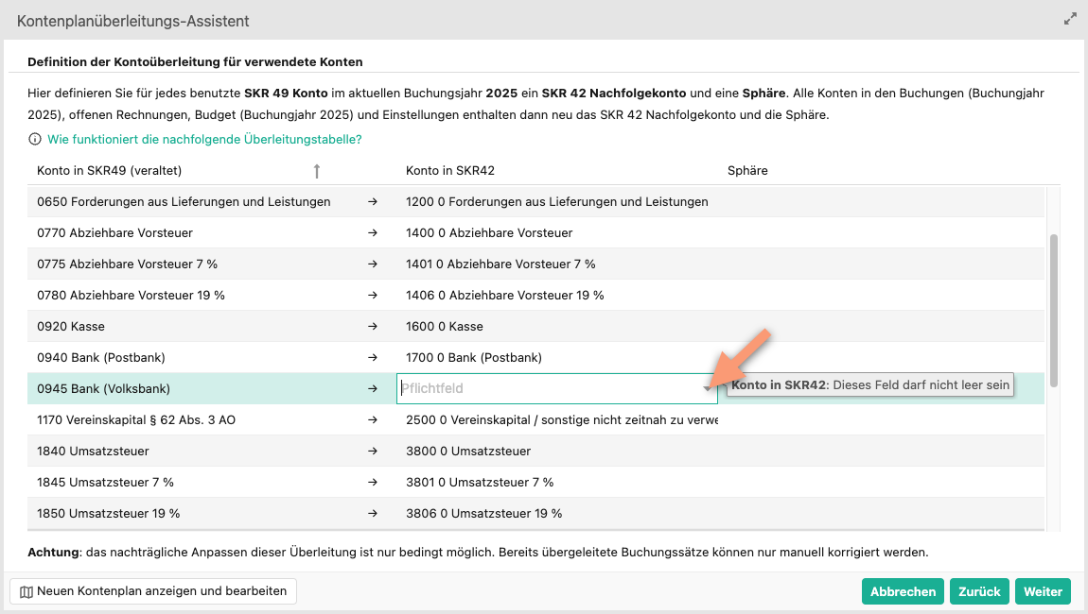The image size is (1088, 614).
Task: Edit 1406 0 Abziehbare Vorsteuer 19 % target
Action: pos(505,296)
